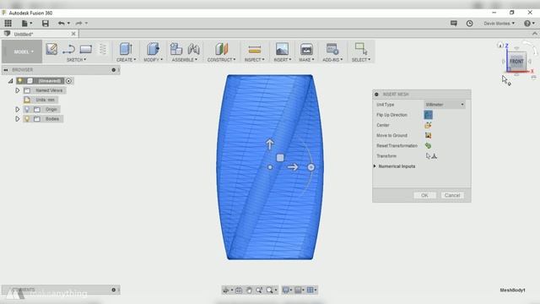Screen dimensions: 540x304
Task: Click the ViewCube home icon
Action: 500,45
